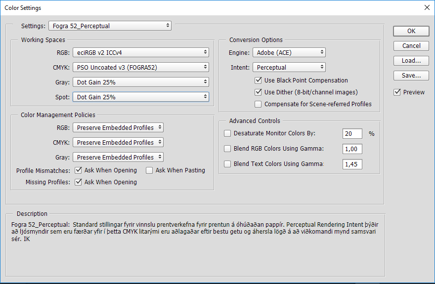Open the conversion Engine dropdown
Viewport: 435px width, 284px height.
click(289, 52)
